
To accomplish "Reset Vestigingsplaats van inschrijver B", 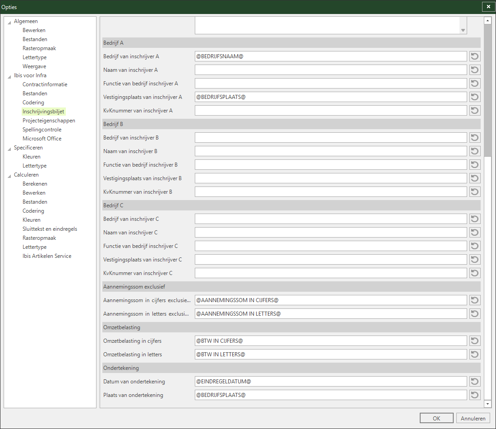I will 474,178.
